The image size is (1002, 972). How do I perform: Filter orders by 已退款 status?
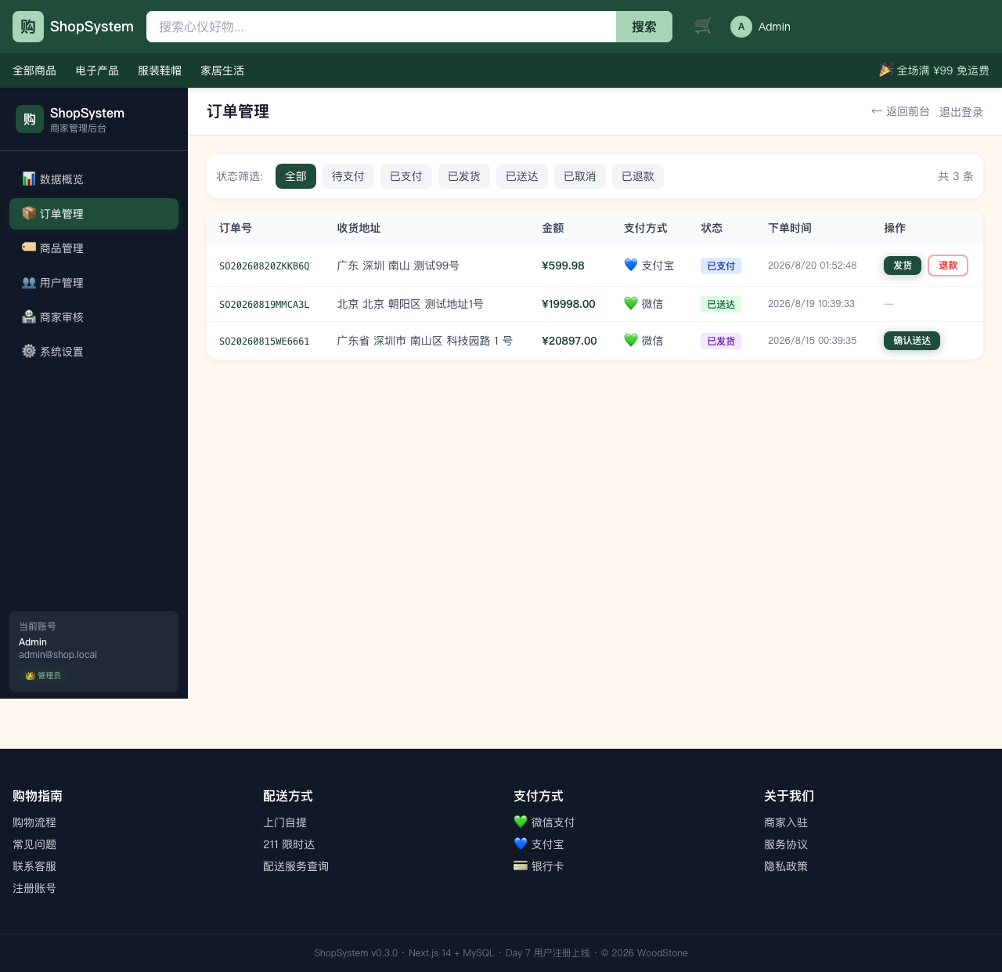click(x=638, y=176)
